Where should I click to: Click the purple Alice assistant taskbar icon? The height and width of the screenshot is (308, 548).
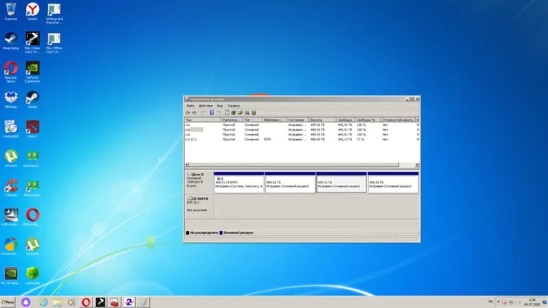click(26, 302)
